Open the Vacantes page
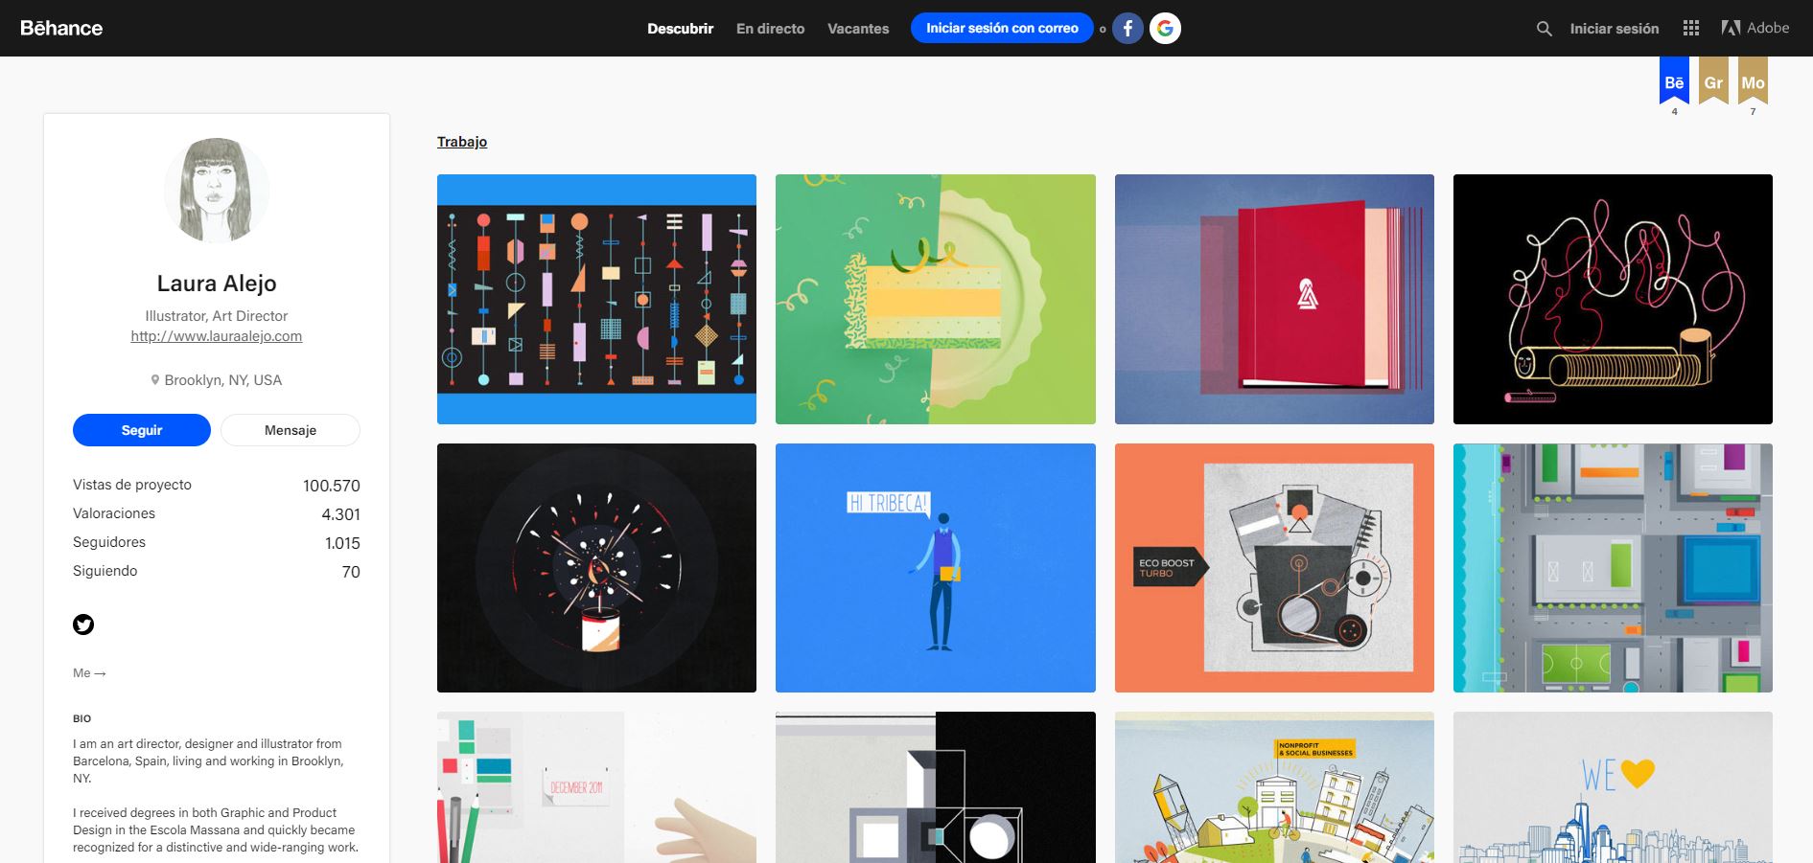The height and width of the screenshot is (863, 1813). point(858,29)
